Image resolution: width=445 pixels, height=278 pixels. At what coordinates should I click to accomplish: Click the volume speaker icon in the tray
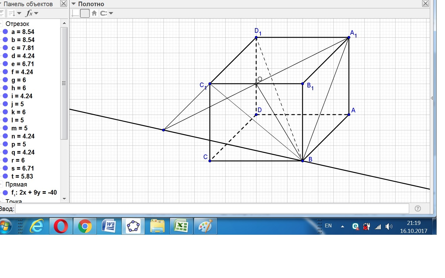[x=389, y=227]
